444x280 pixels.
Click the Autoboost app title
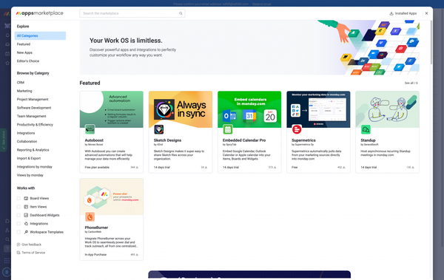[x=94, y=140]
